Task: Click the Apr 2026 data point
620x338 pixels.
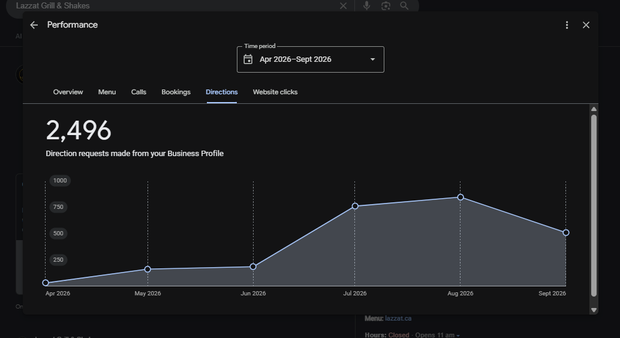Action: (46, 283)
